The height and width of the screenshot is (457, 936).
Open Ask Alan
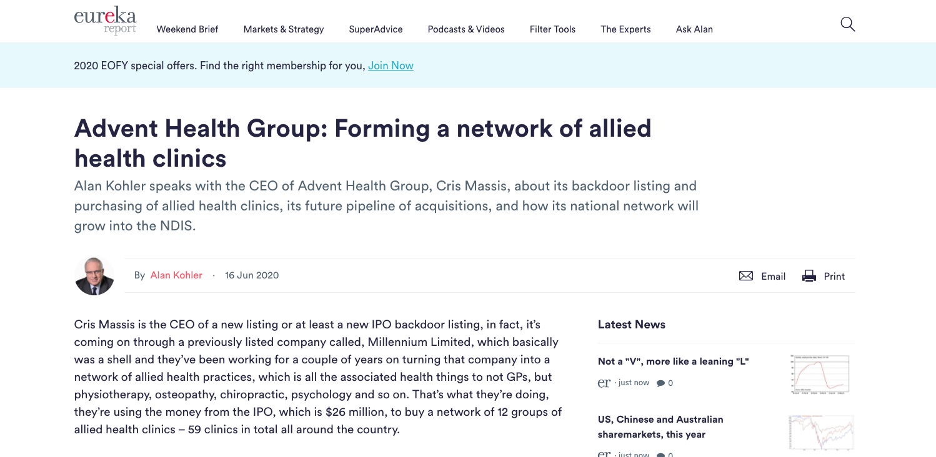pyautogui.click(x=694, y=29)
